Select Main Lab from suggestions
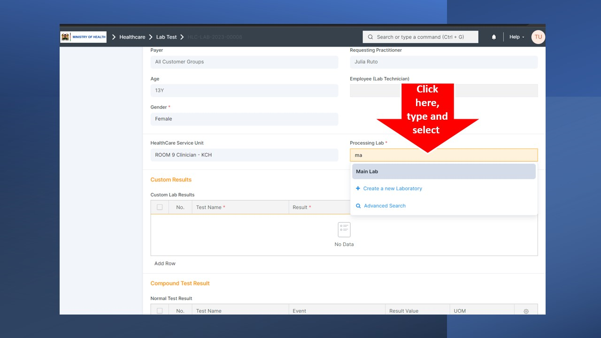Image resolution: width=601 pixels, height=338 pixels. coord(444,171)
